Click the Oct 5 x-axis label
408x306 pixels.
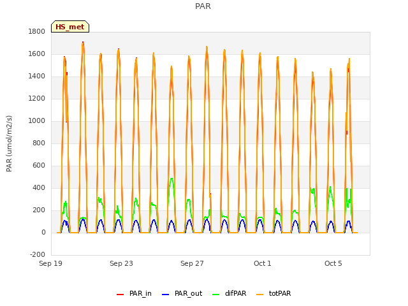[333, 263]
